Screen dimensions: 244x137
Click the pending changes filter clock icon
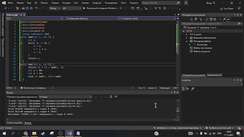pyautogui.click(x=201, y=19)
